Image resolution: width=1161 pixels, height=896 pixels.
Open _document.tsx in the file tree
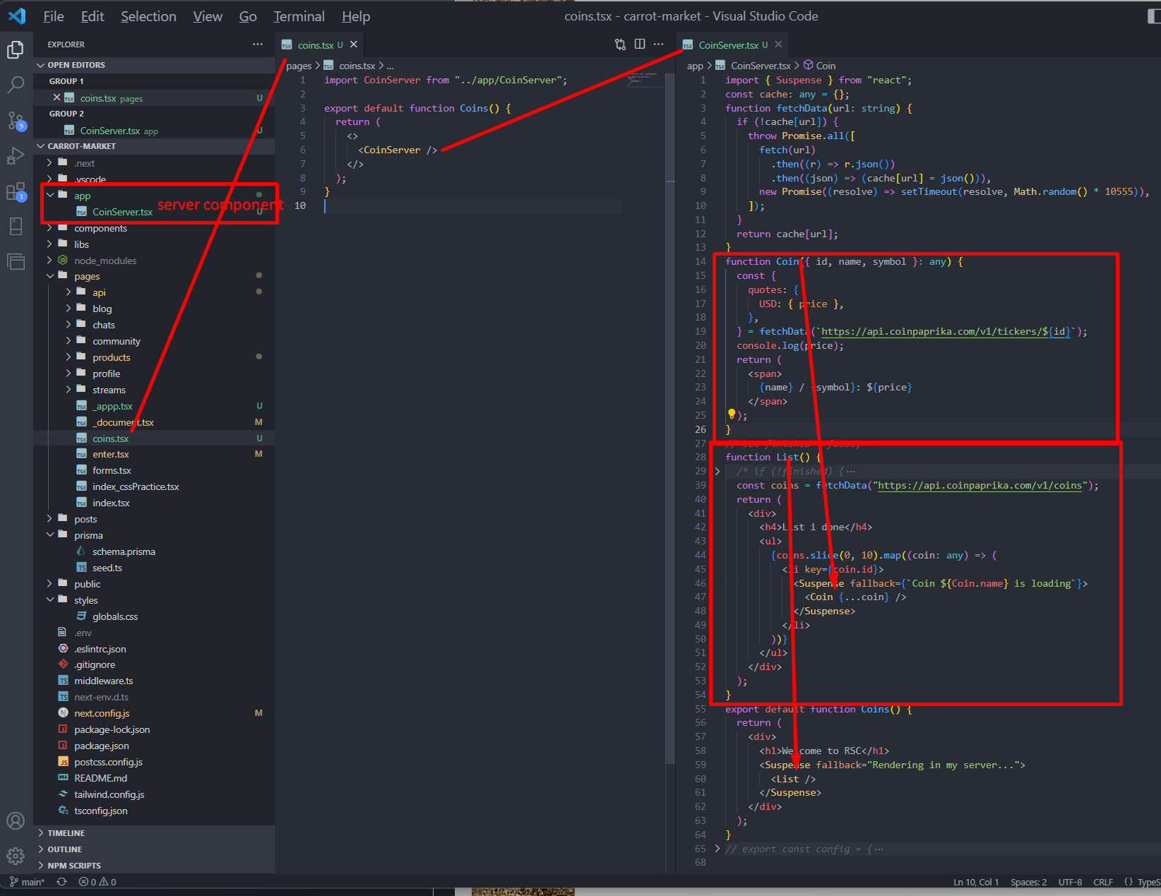pyautogui.click(x=154, y=422)
